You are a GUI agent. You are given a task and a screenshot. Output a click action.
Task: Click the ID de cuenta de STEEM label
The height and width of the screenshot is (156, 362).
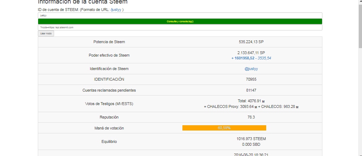click(58, 10)
